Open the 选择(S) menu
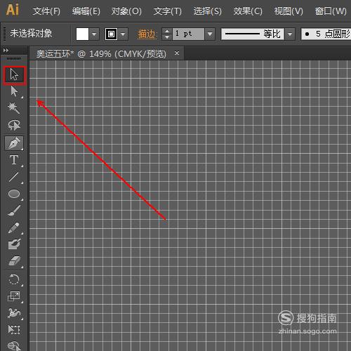Viewport: 351px width, 351px height. point(208,11)
